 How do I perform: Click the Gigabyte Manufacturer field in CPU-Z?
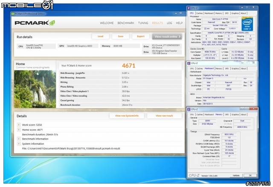pyautogui.click(x=228, y=75)
